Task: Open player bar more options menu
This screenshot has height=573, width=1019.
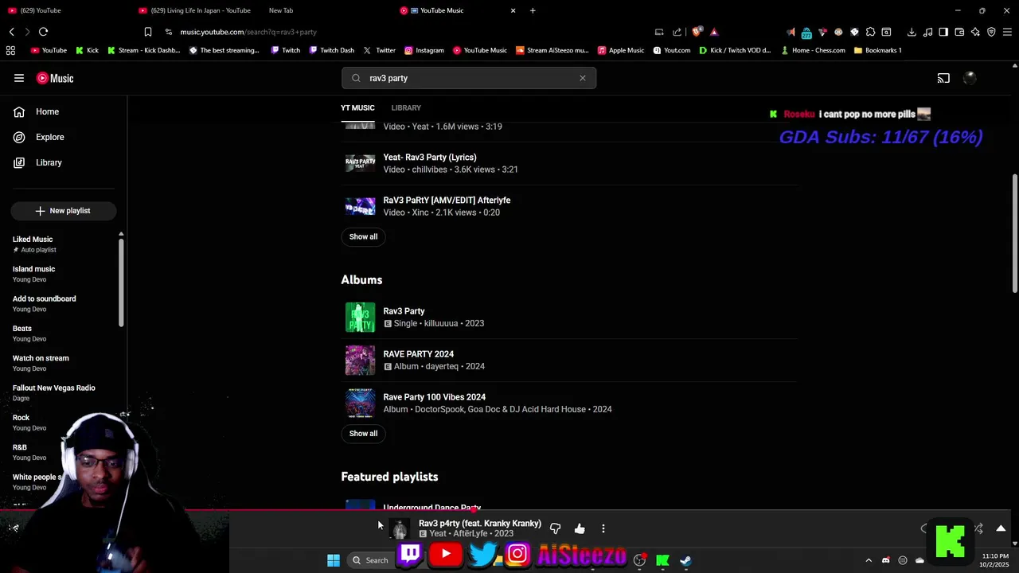Action: click(x=603, y=528)
